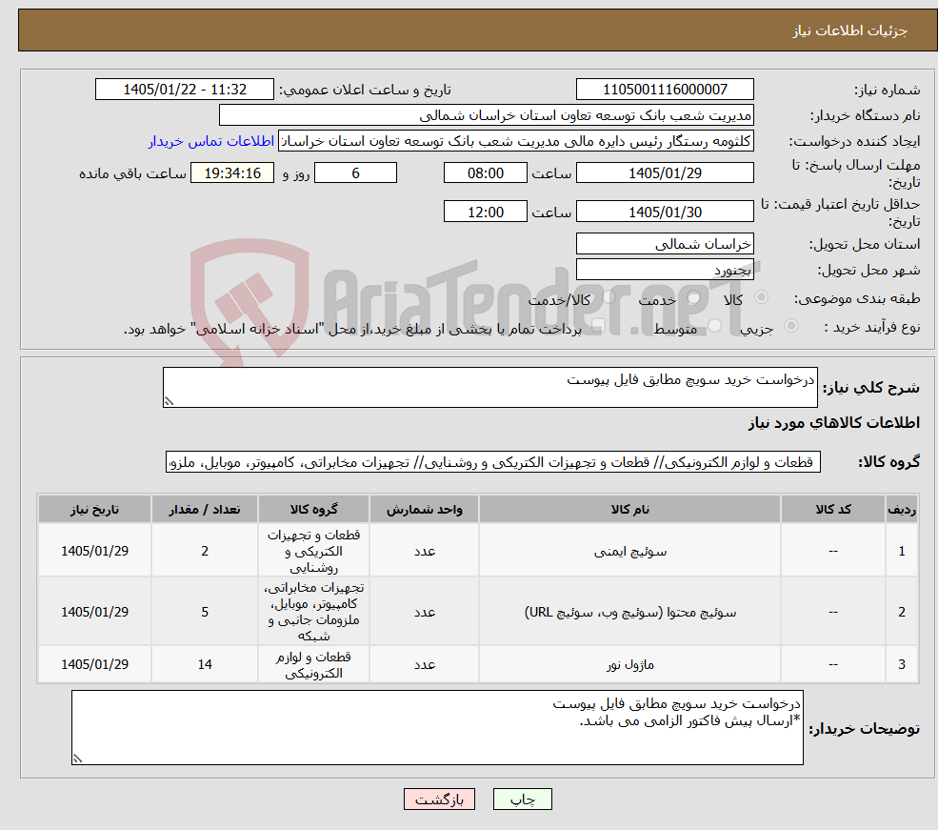Image resolution: width=938 pixels, height=830 pixels.
Task: Click the response deadline date 1405/01/29 field
Action: tap(665, 172)
